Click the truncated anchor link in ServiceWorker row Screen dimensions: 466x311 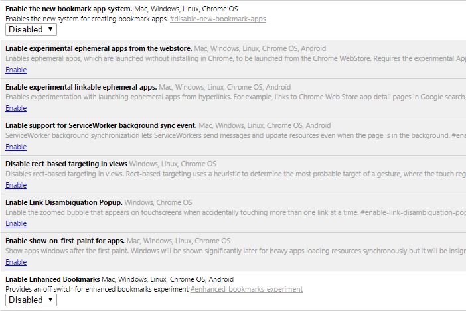(459, 135)
